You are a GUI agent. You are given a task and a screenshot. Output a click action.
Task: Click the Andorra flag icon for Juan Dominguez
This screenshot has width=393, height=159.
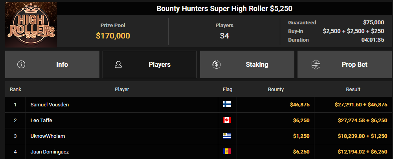coord(227,152)
